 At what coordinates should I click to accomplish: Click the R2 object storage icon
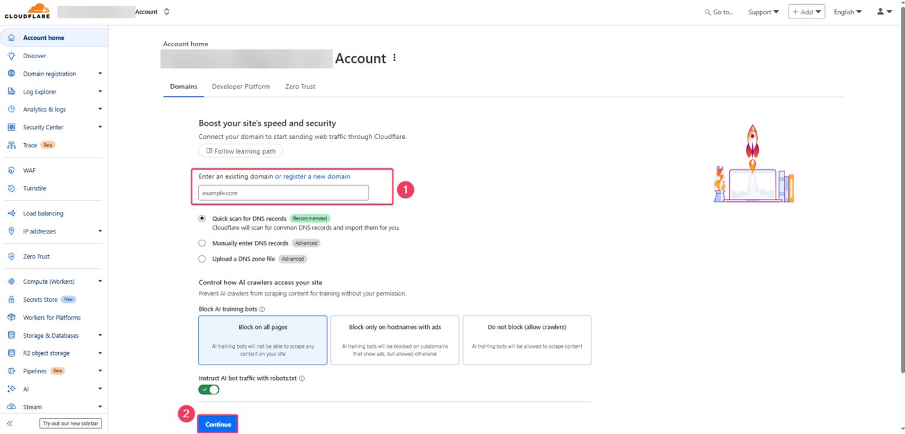click(11, 353)
